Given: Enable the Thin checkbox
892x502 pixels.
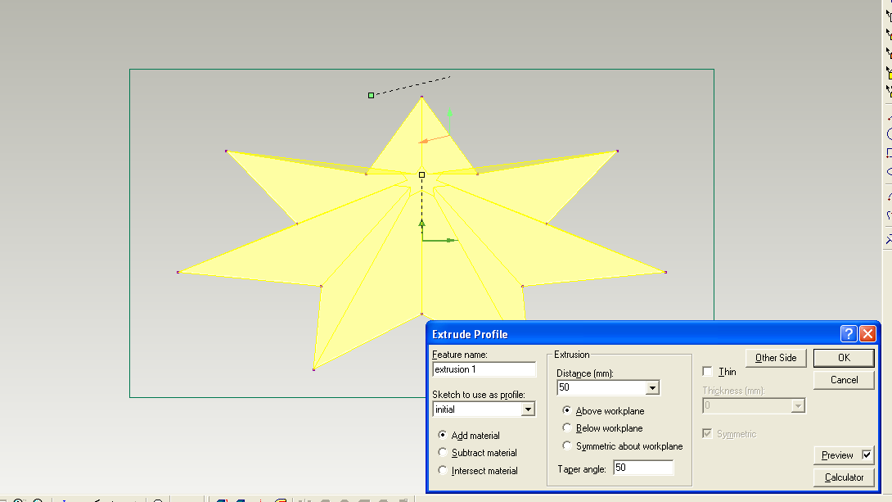Looking at the screenshot, I should click(x=707, y=372).
